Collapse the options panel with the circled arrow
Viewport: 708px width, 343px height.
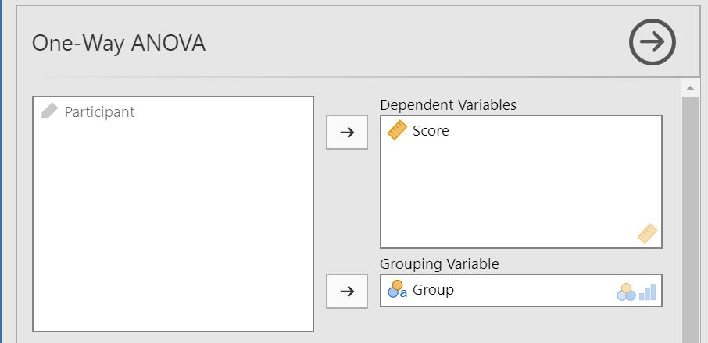point(653,42)
